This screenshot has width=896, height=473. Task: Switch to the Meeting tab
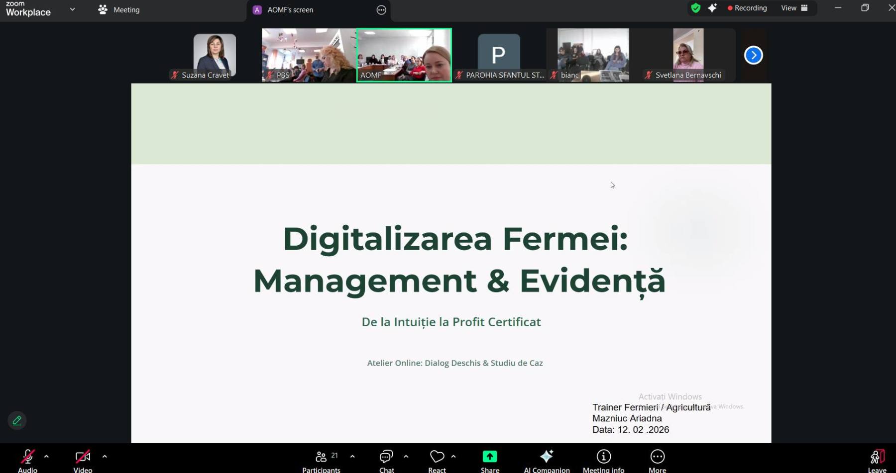click(119, 9)
